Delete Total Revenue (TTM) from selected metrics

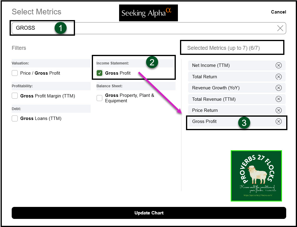click(278, 99)
